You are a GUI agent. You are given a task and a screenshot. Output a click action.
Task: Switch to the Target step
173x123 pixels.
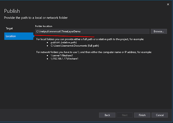(9, 28)
